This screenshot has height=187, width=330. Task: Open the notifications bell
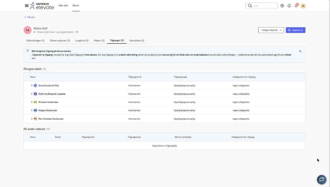coord(296,6)
